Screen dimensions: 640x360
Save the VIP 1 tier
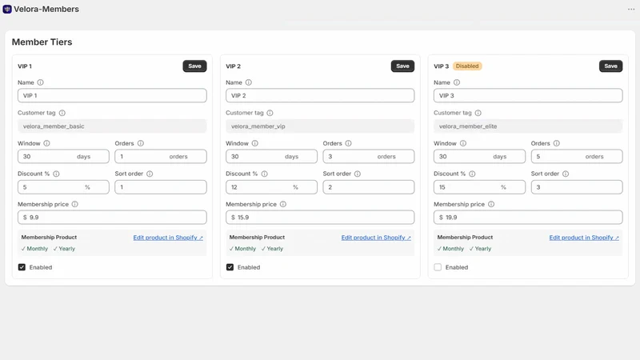194,66
